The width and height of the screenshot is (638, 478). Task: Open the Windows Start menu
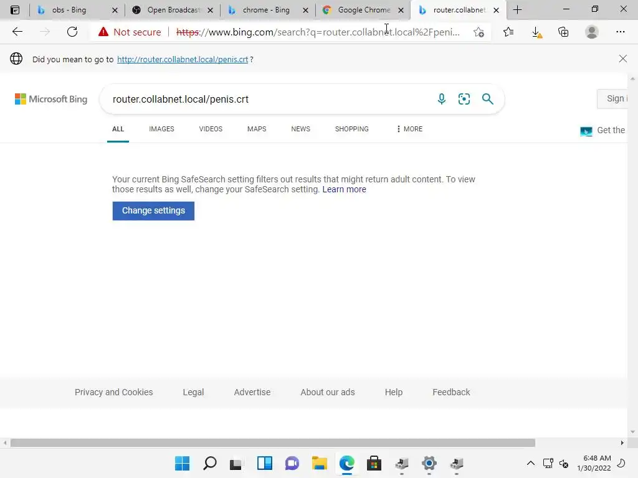[x=183, y=463]
